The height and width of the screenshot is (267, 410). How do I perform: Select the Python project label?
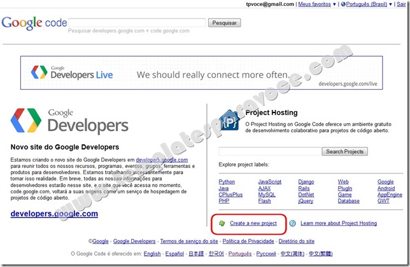[227, 182]
